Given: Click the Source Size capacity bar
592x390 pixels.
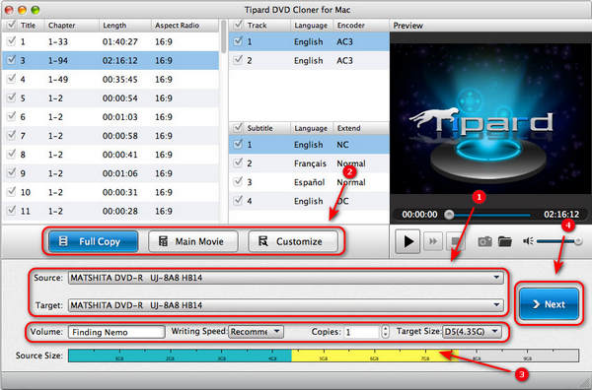Looking at the screenshot, I should tap(324, 356).
